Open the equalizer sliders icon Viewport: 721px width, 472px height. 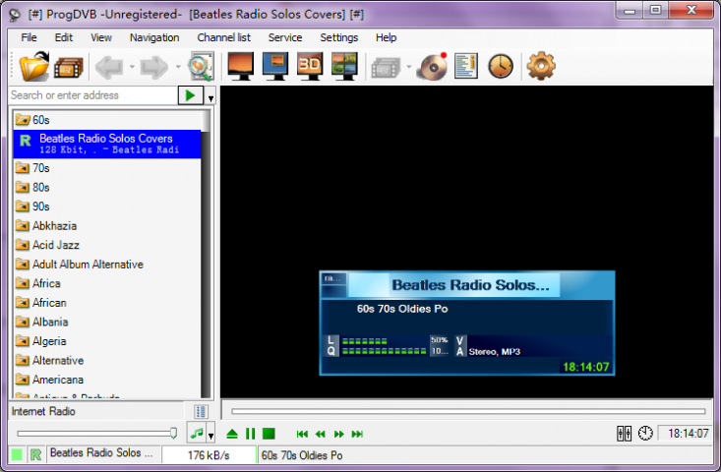pyautogui.click(x=624, y=434)
